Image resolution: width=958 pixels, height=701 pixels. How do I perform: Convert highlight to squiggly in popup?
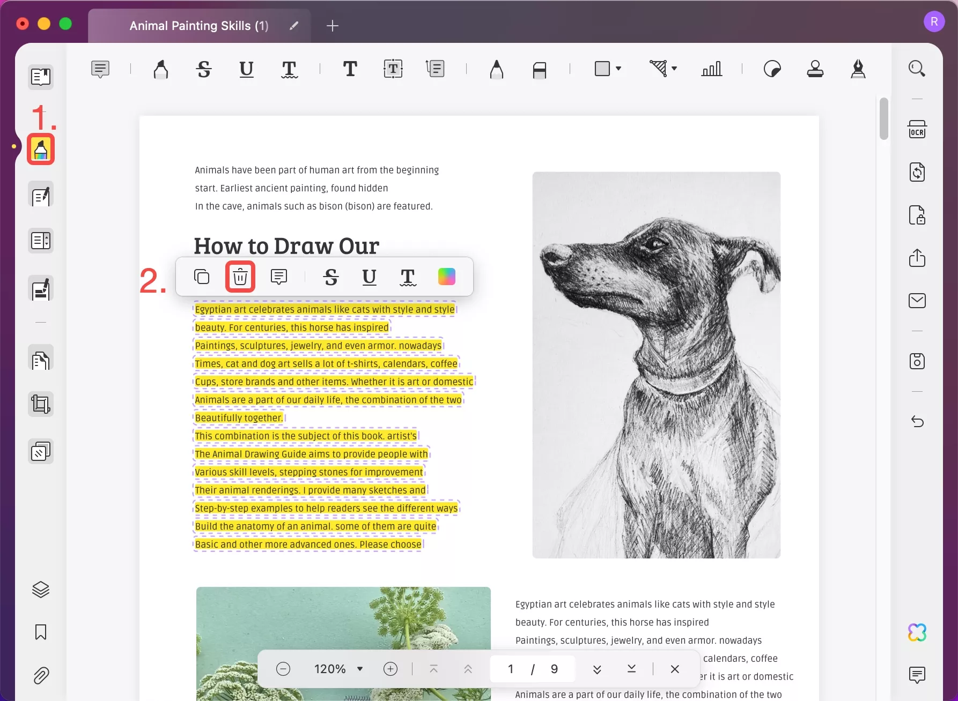tap(408, 277)
